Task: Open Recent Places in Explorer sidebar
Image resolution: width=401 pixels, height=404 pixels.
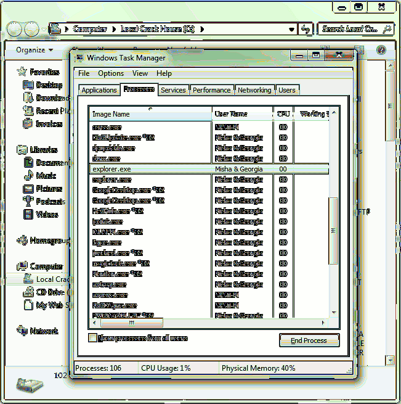Action: [46, 111]
